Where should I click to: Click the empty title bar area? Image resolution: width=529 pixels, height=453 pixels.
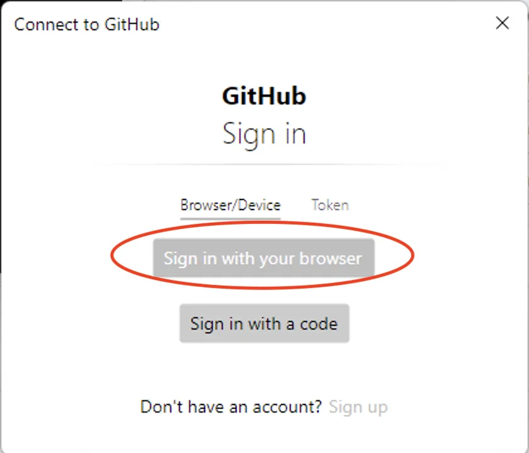(315, 24)
